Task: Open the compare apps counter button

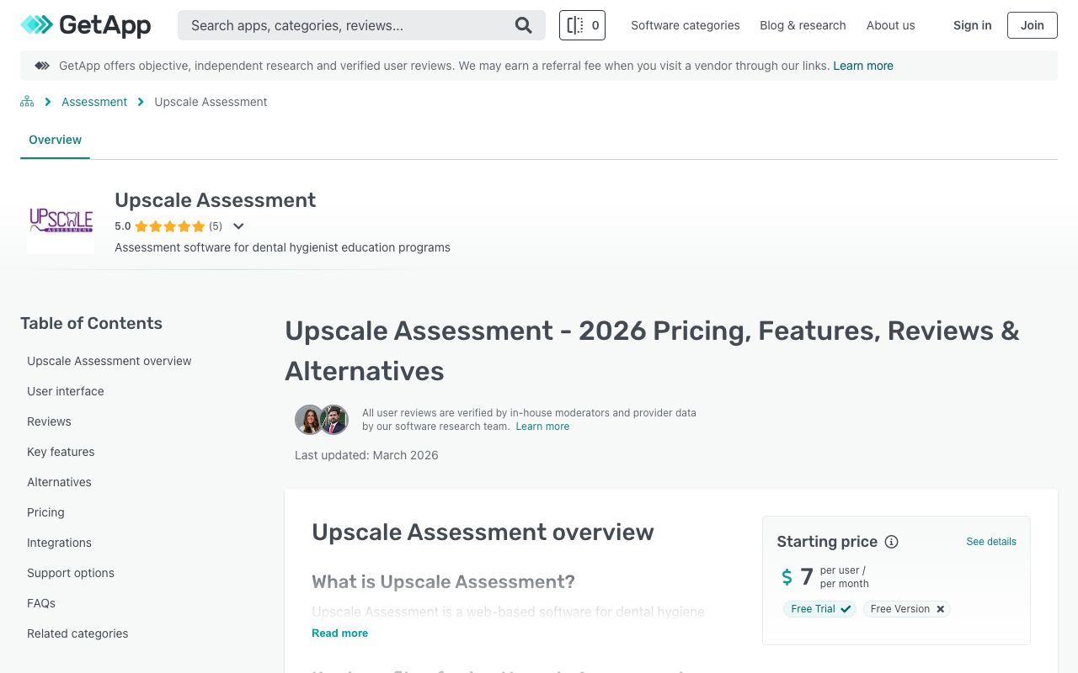Action: coord(582,25)
